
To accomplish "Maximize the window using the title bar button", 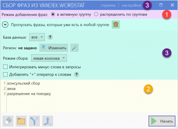I will point(161,5).
